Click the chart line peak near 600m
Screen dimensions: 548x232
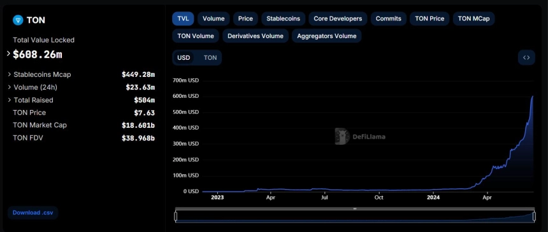click(x=533, y=96)
